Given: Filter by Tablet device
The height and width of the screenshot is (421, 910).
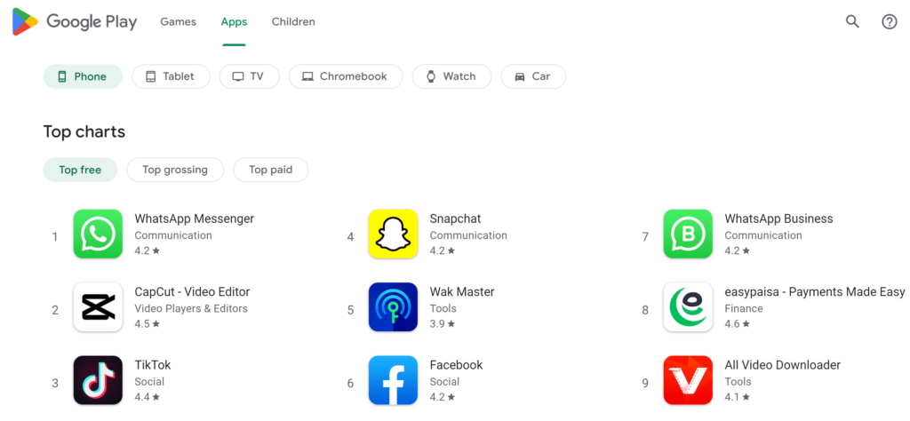Looking at the screenshot, I should click(x=171, y=76).
